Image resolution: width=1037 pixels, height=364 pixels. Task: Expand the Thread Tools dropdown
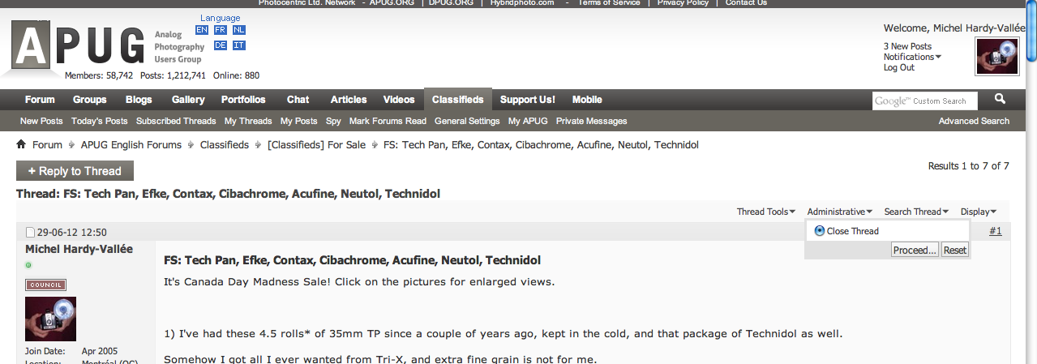click(x=765, y=212)
